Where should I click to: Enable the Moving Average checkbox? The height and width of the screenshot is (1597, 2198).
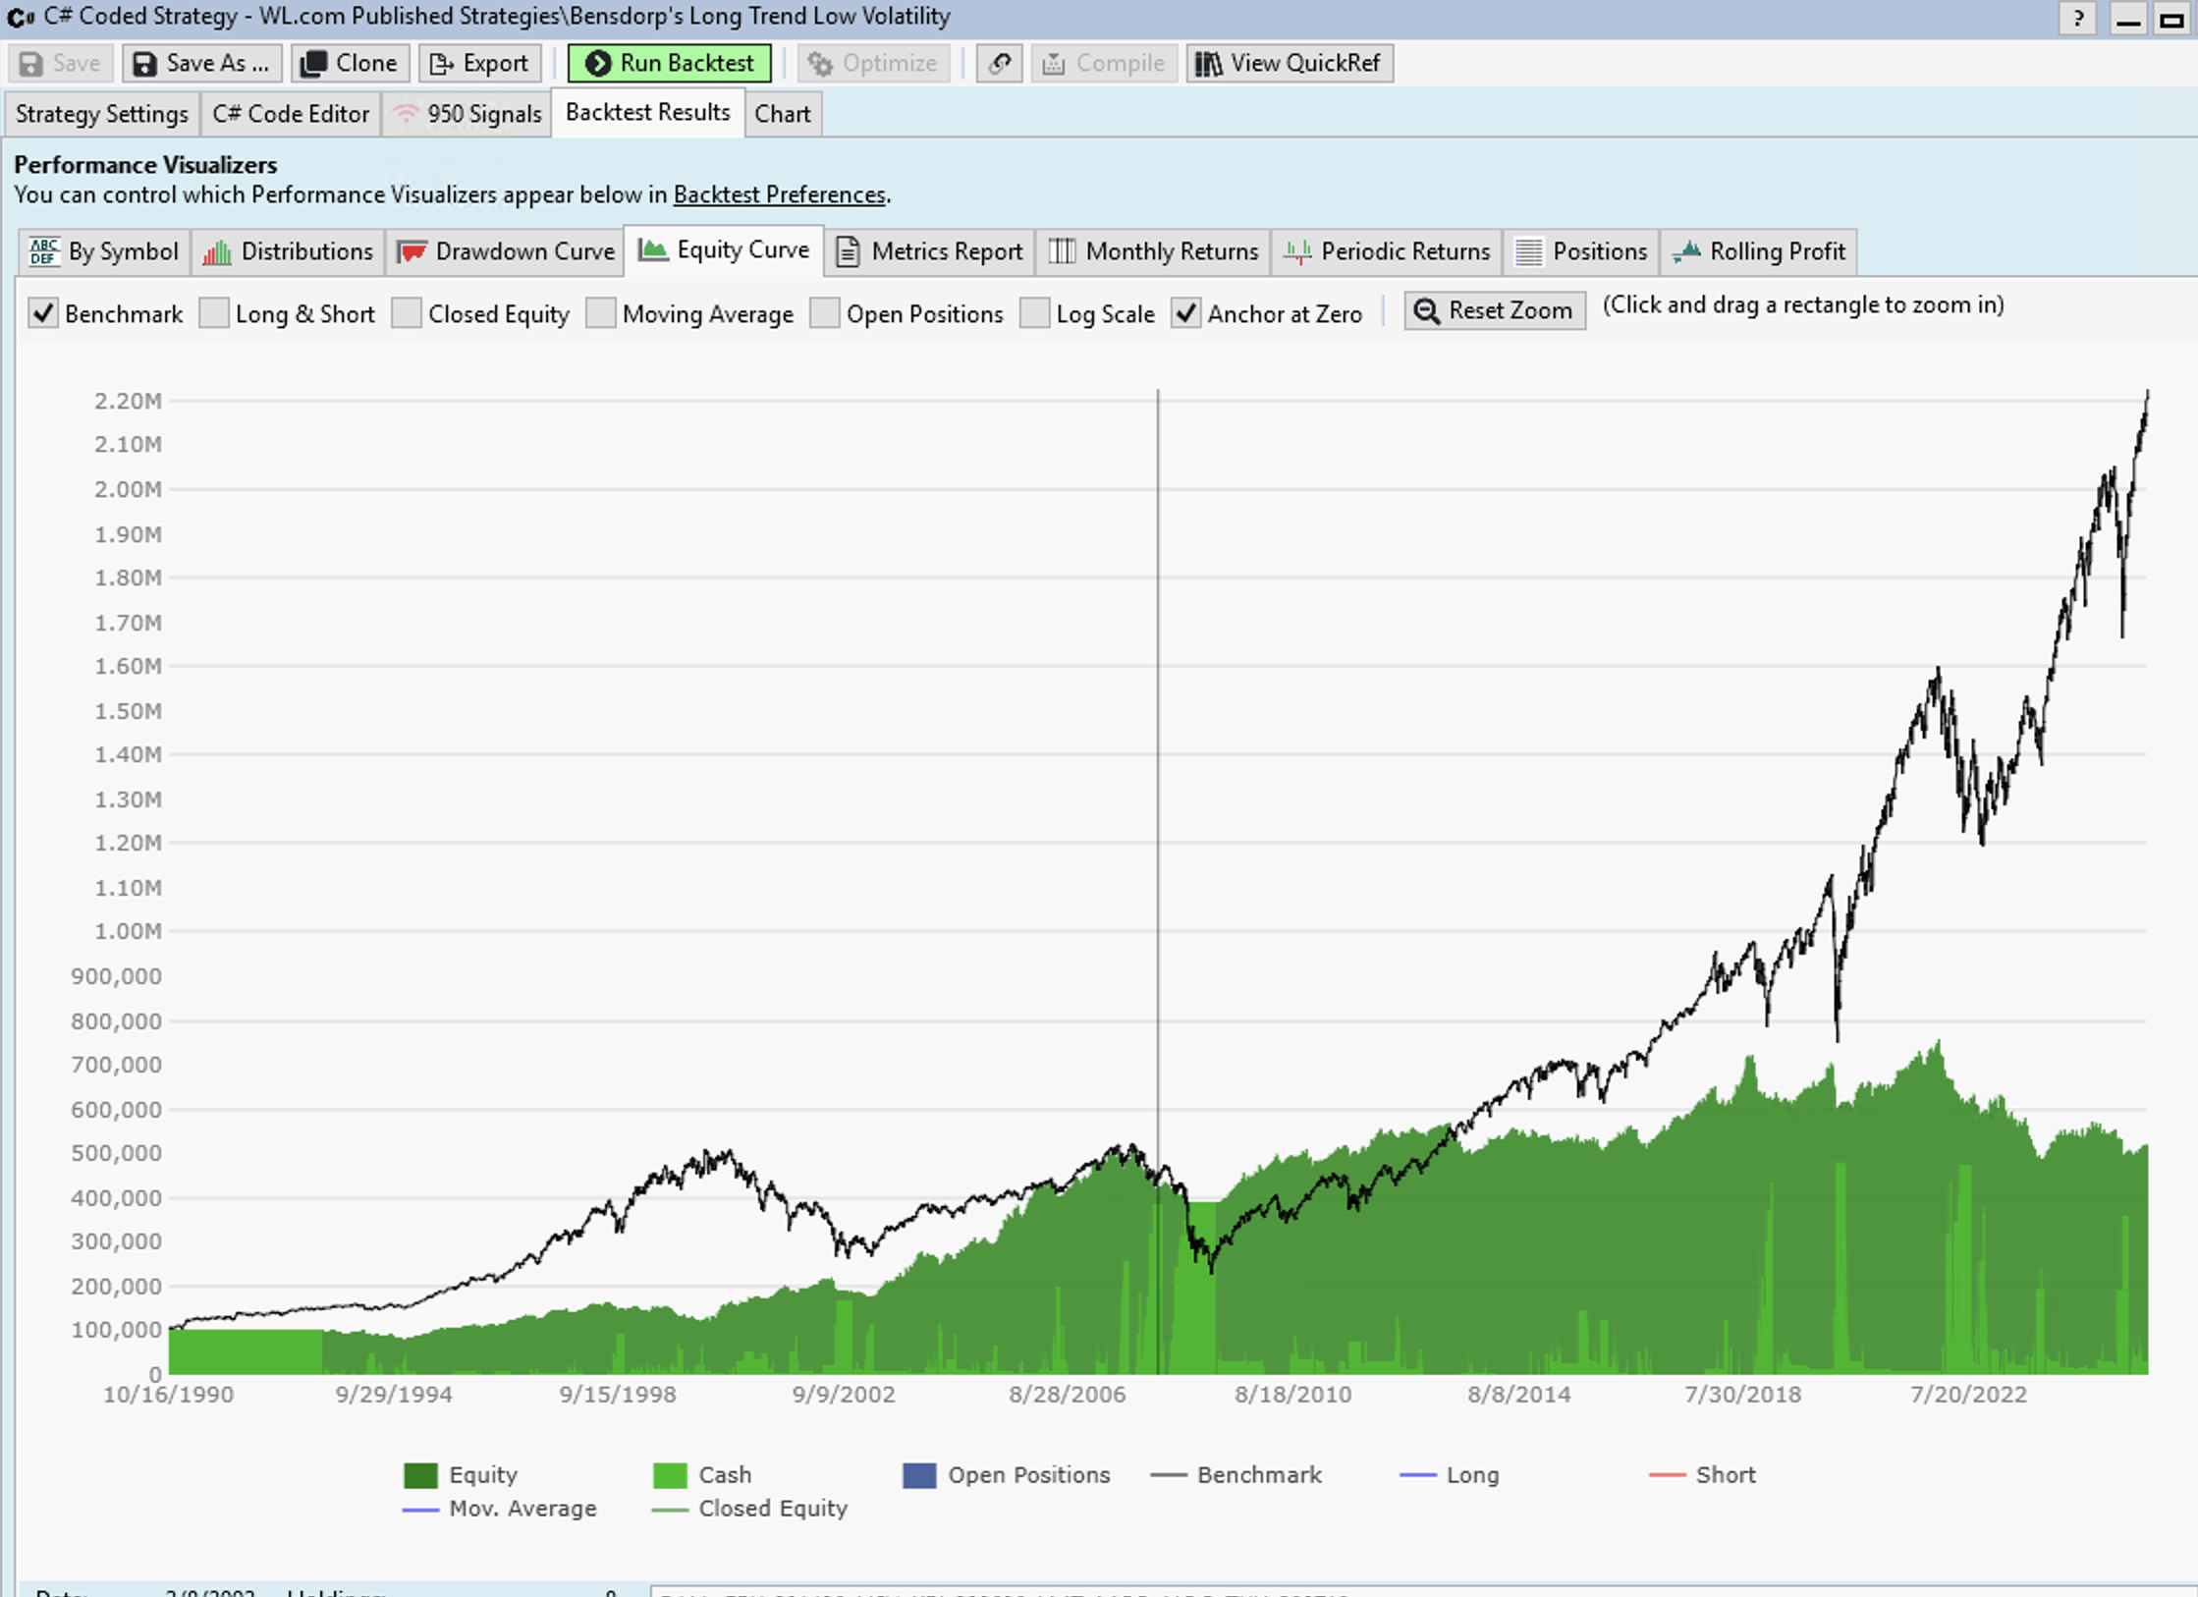coord(601,313)
